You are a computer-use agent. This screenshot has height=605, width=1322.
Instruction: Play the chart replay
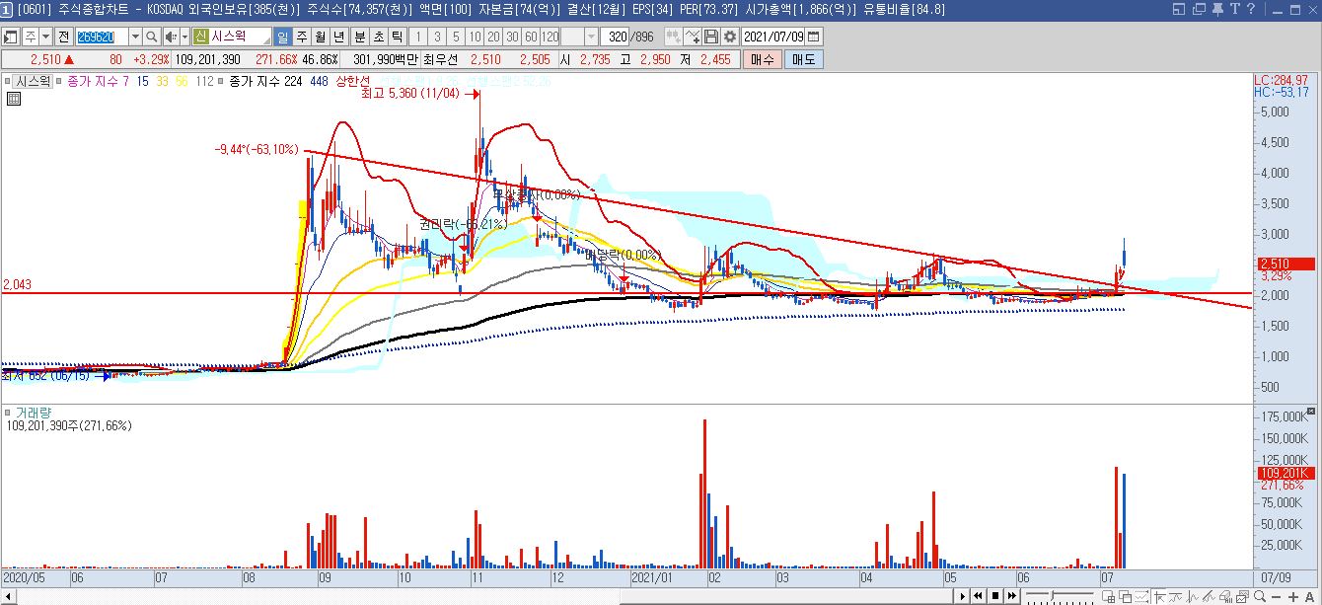(x=963, y=596)
